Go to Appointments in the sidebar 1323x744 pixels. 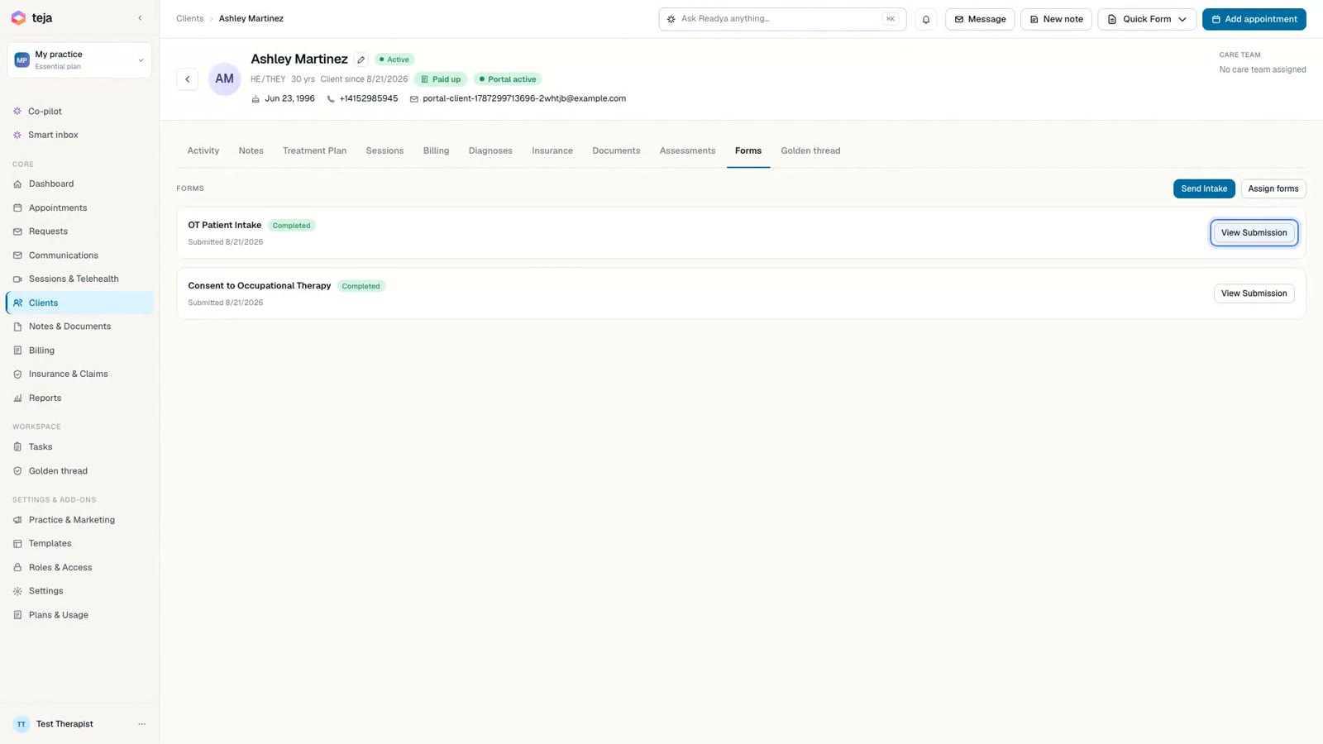point(79,207)
